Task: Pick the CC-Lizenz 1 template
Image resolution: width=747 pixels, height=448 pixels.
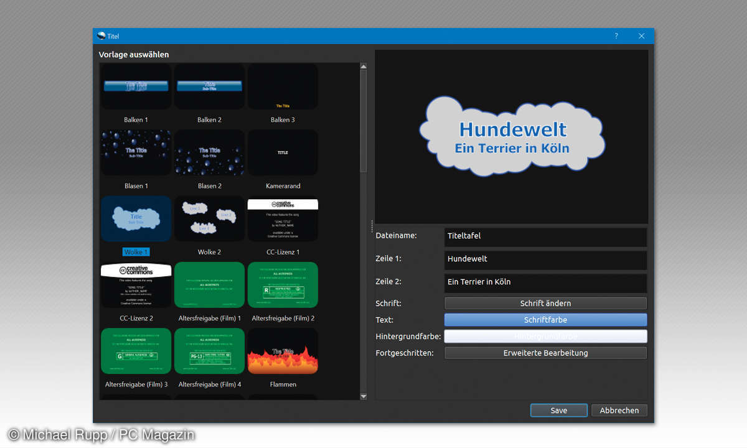Action: 283,219
